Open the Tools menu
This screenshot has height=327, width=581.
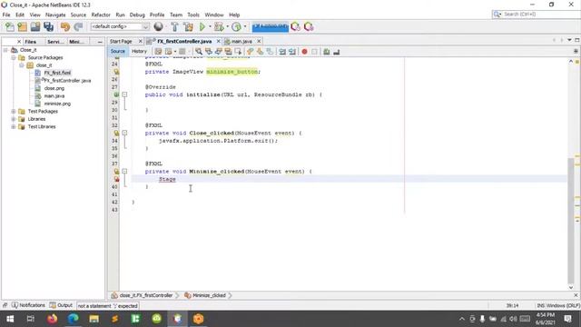[193, 15]
